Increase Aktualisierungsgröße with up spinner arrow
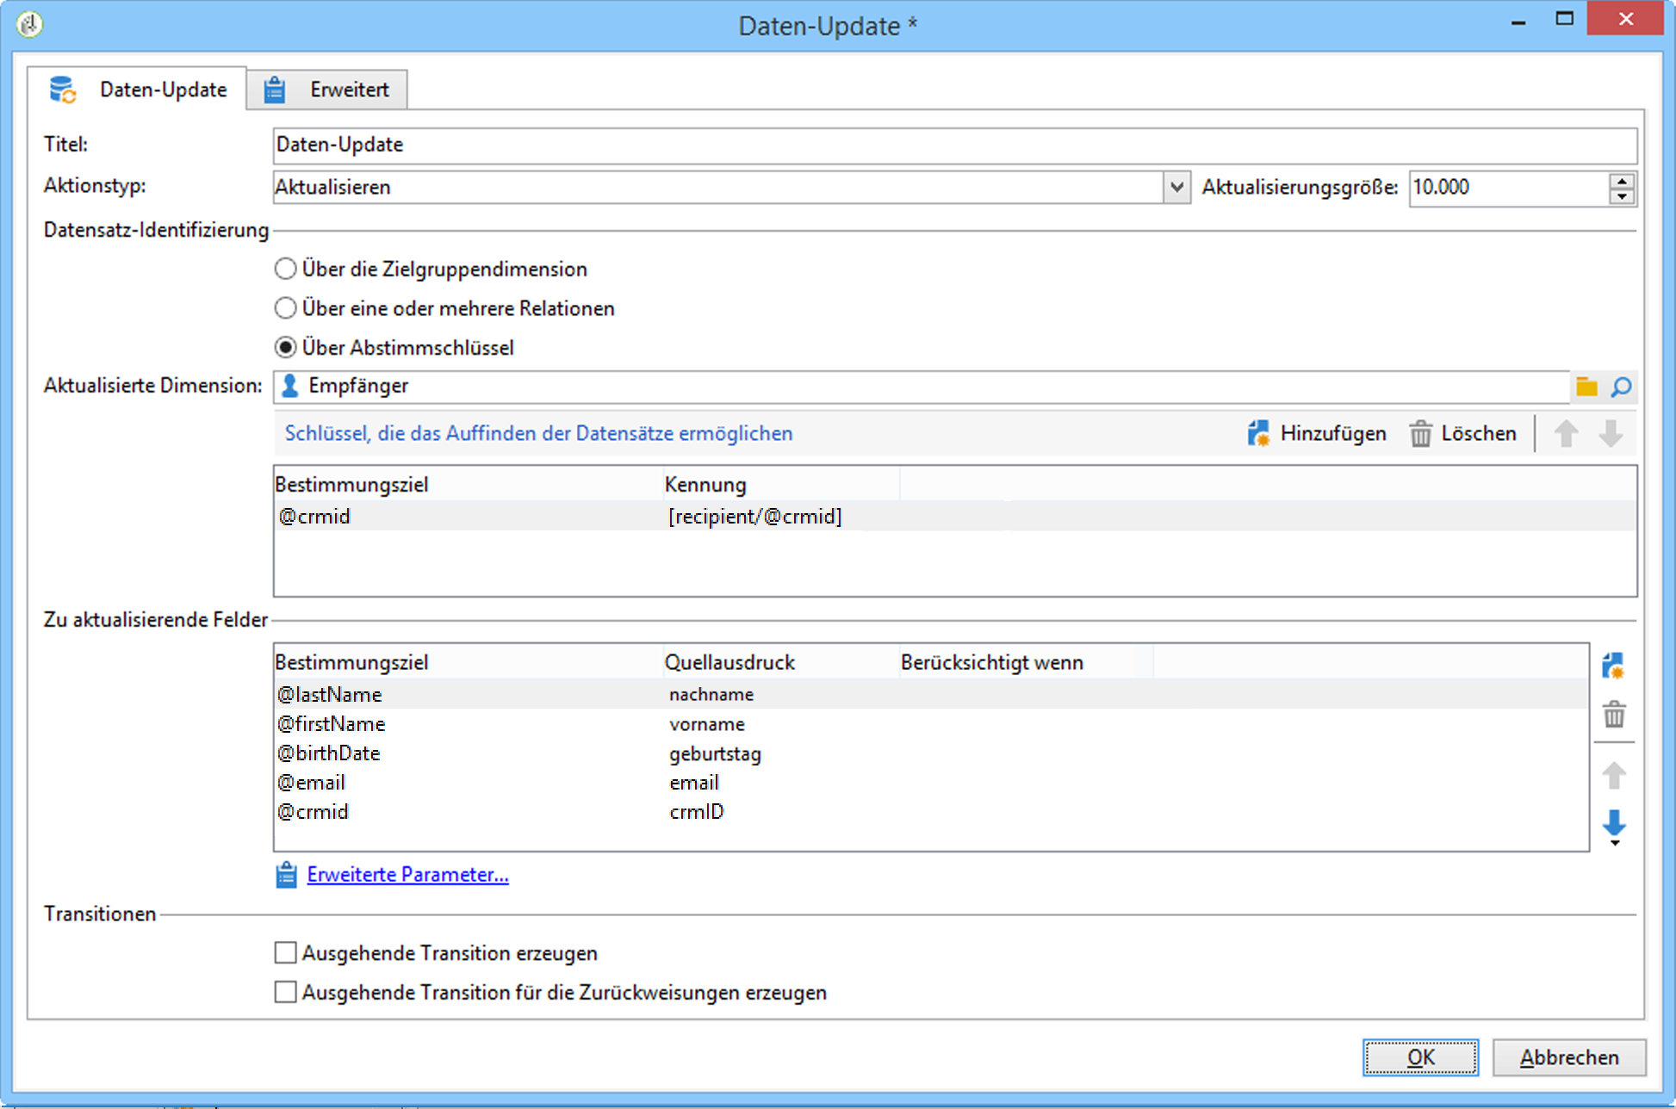 pyautogui.click(x=1622, y=181)
